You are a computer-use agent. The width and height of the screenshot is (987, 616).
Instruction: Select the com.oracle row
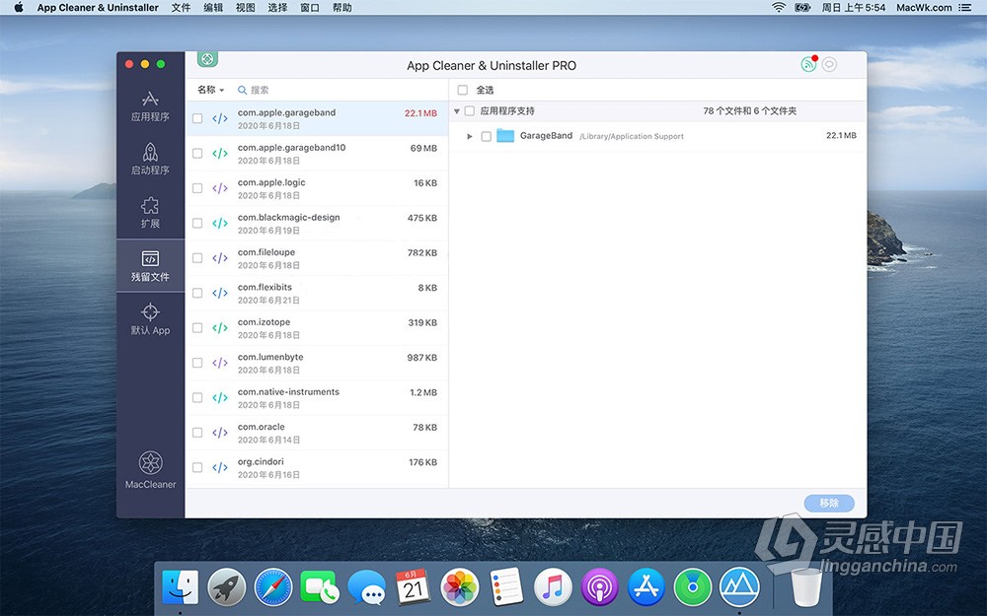pyautogui.click(x=317, y=433)
